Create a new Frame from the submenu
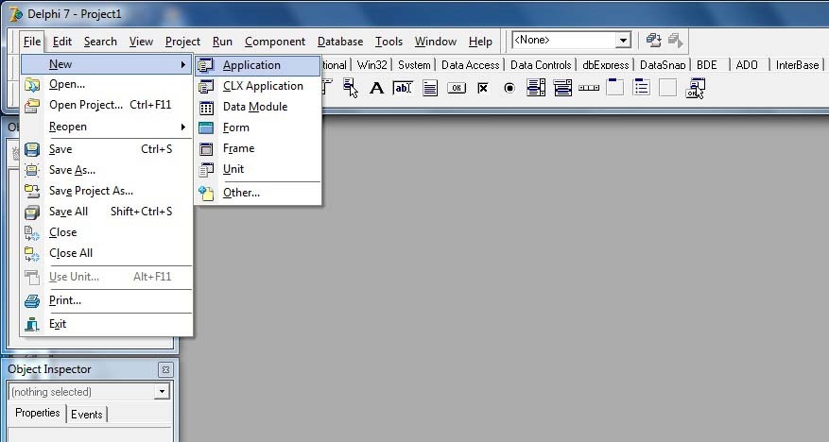 pos(258,148)
